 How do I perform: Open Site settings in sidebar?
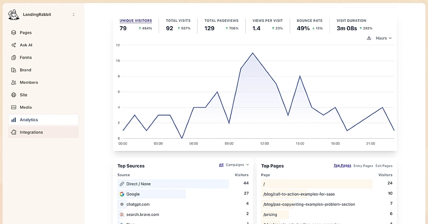coord(43,95)
